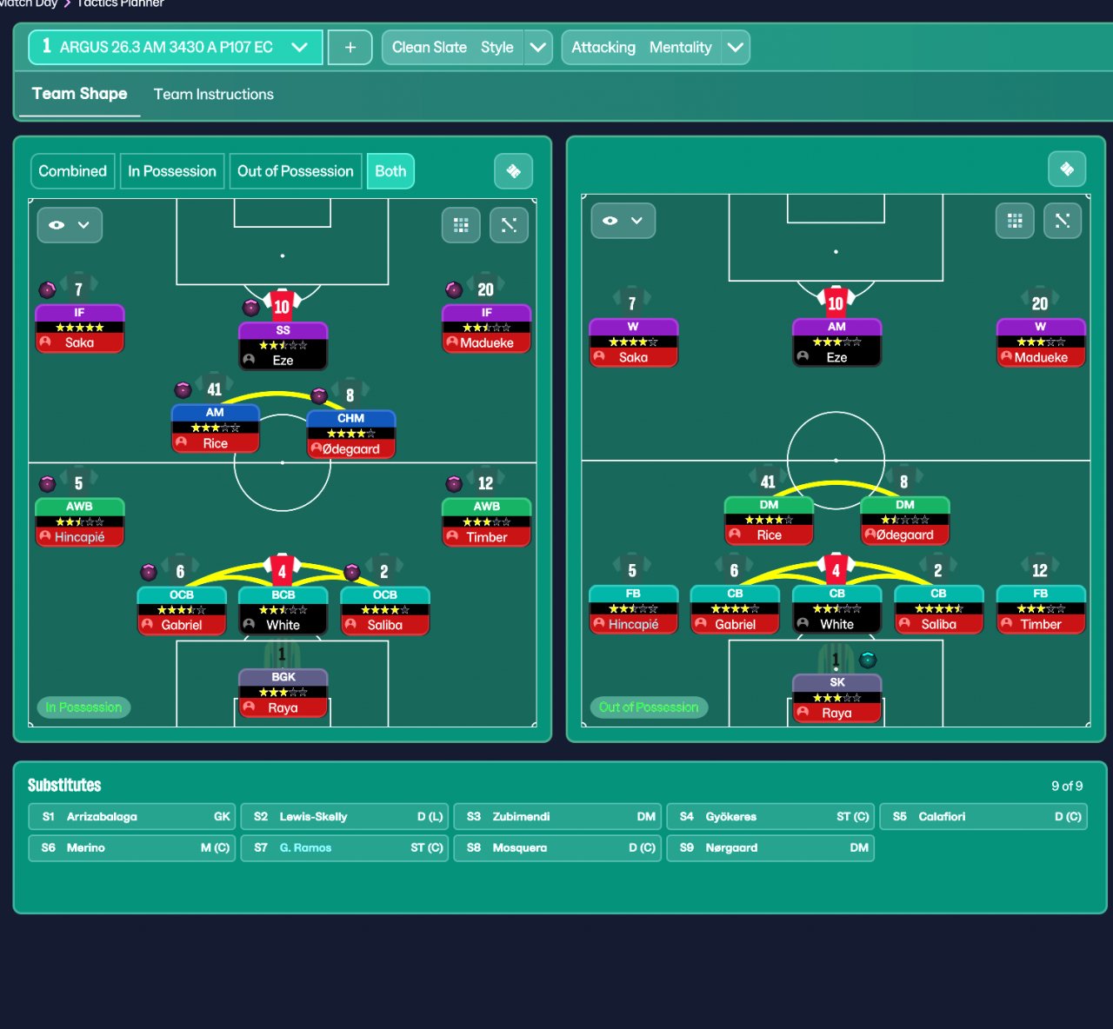Switch to the Team Shape tab
Screen dimensions: 1113x1029
pos(79,94)
